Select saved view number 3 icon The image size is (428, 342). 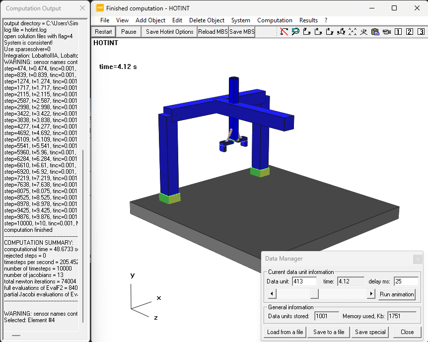(420, 31)
